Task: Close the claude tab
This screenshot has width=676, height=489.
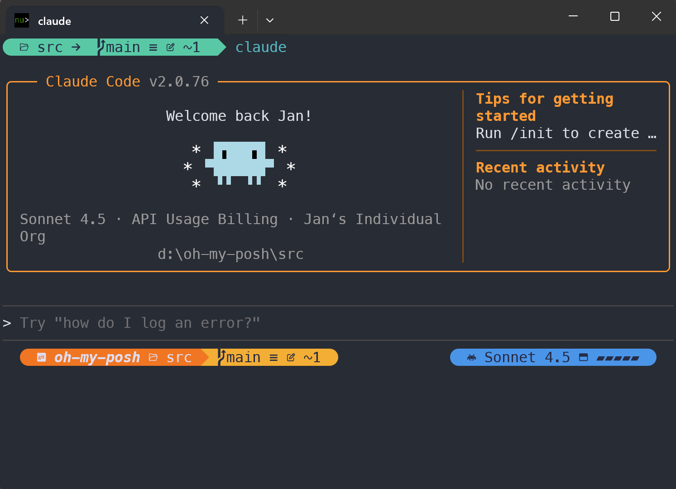Action: (x=204, y=20)
